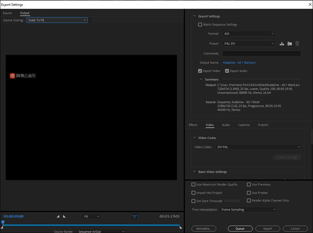Open the output name file link
The image size is (313, 233).
click(x=239, y=63)
